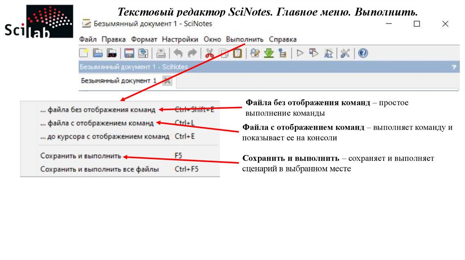Cut selection with the red scissors icon

pos(209,53)
